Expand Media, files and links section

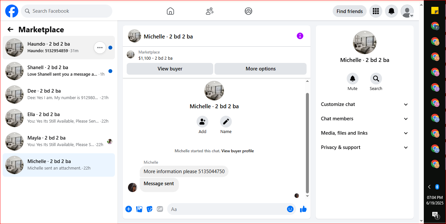(365, 133)
